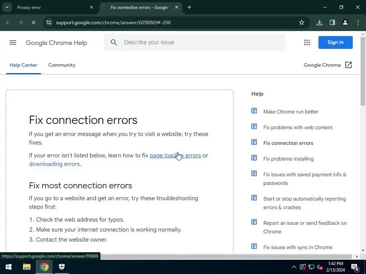Click the address bar URL
This screenshot has width=366, height=274.
113,22
